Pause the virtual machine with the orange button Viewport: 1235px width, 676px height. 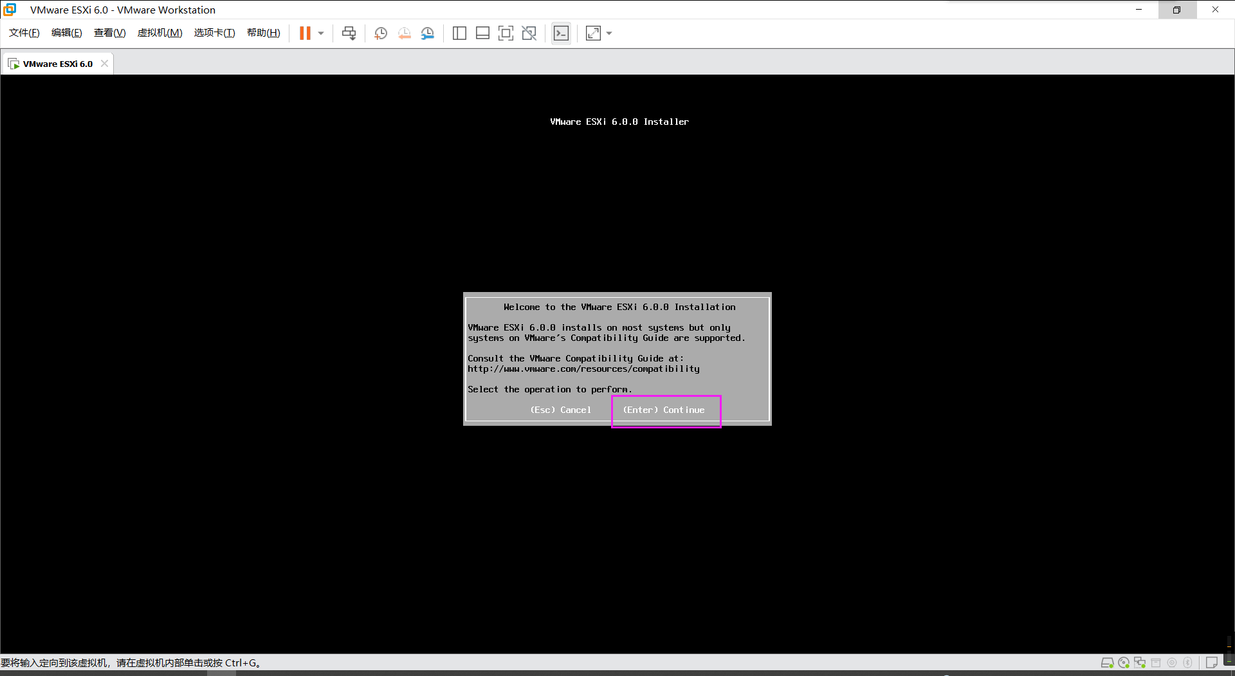click(x=305, y=33)
